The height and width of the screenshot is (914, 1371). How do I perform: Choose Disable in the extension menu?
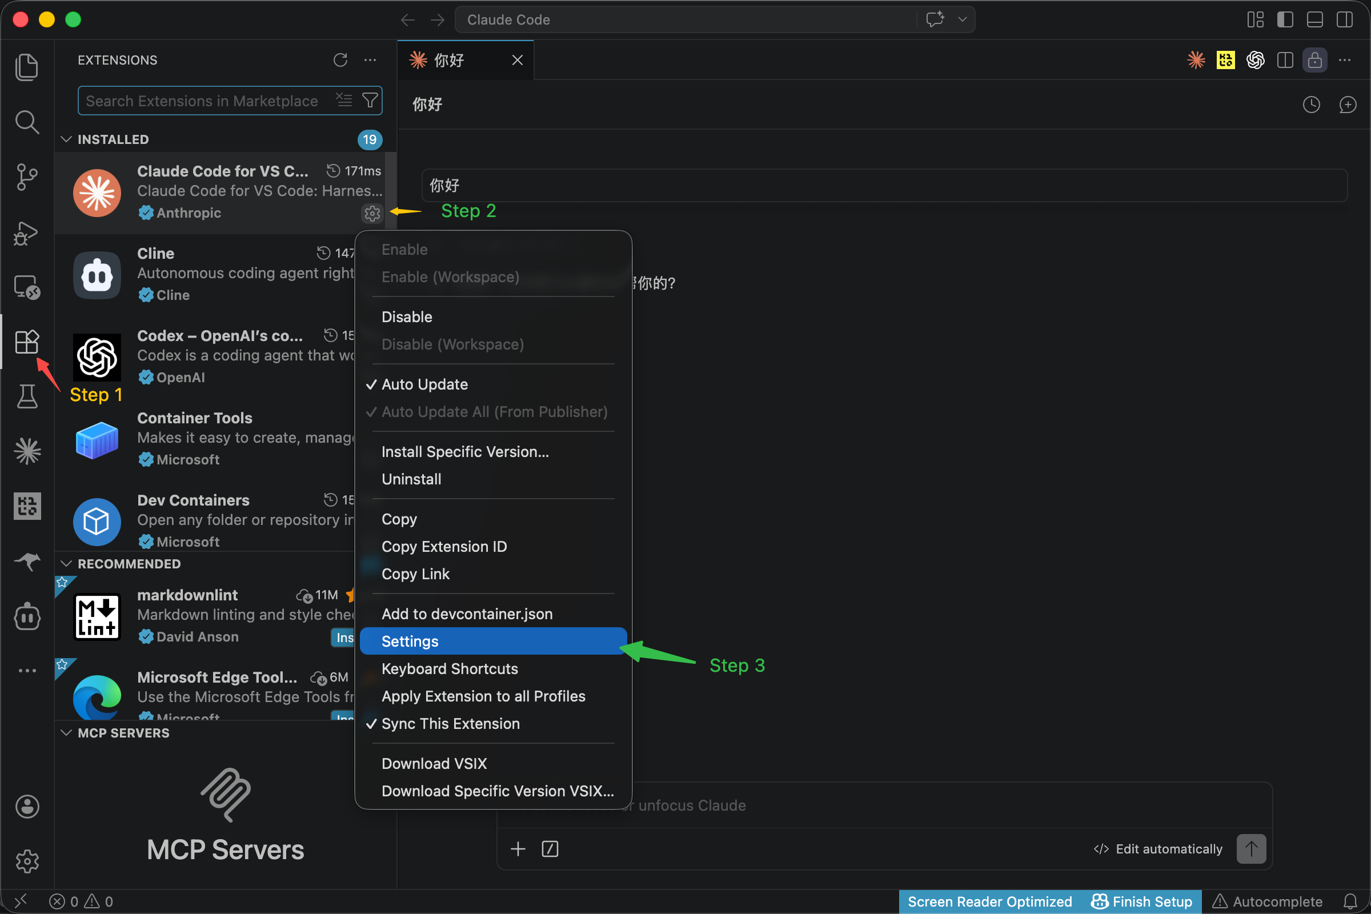pos(493,316)
